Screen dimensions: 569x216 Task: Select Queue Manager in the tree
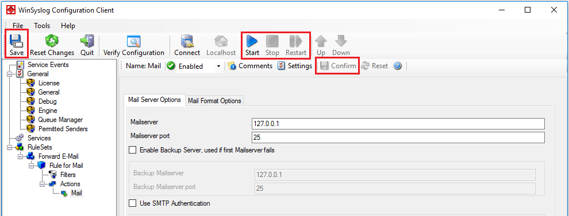(x=60, y=120)
